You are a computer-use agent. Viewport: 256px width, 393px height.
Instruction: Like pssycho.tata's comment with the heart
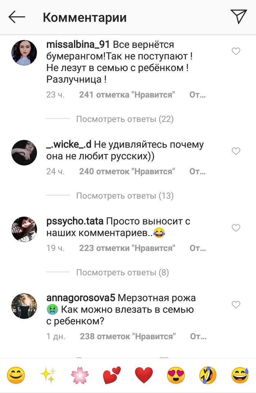(x=236, y=228)
